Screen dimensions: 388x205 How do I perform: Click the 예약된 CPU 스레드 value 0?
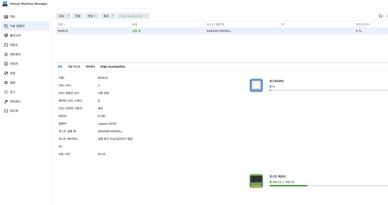coord(99,101)
